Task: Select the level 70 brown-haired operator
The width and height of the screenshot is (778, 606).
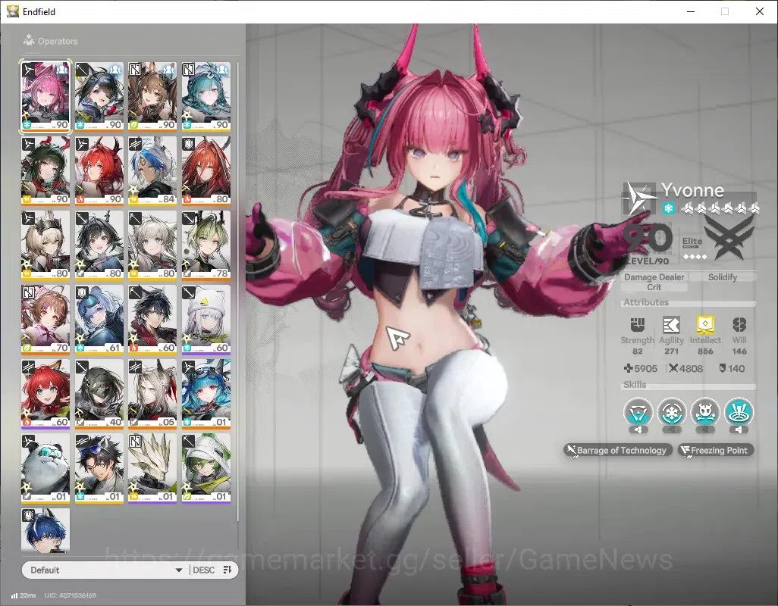Action: pos(45,320)
